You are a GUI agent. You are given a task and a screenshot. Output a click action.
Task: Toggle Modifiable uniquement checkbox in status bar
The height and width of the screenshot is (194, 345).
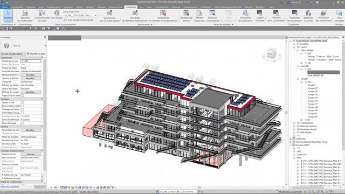(x=277, y=192)
